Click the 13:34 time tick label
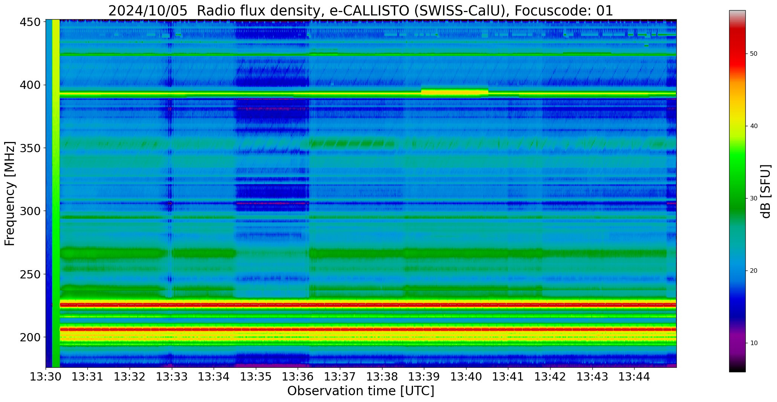777x402 pixels. pos(214,377)
